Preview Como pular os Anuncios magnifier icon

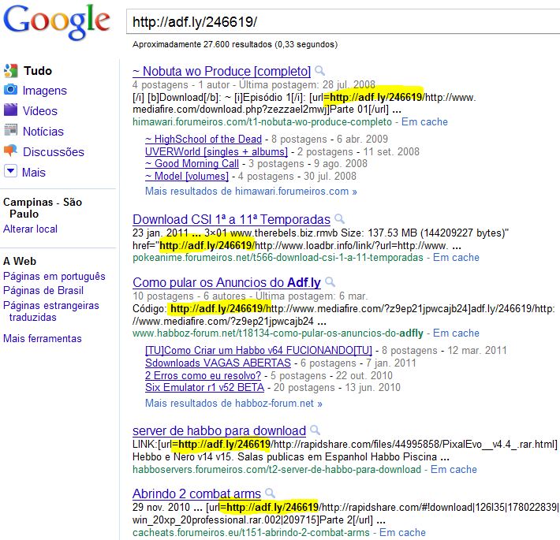[x=330, y=282]
